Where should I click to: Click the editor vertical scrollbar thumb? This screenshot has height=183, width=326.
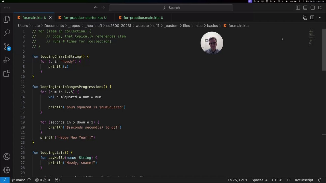coord(324,50)
